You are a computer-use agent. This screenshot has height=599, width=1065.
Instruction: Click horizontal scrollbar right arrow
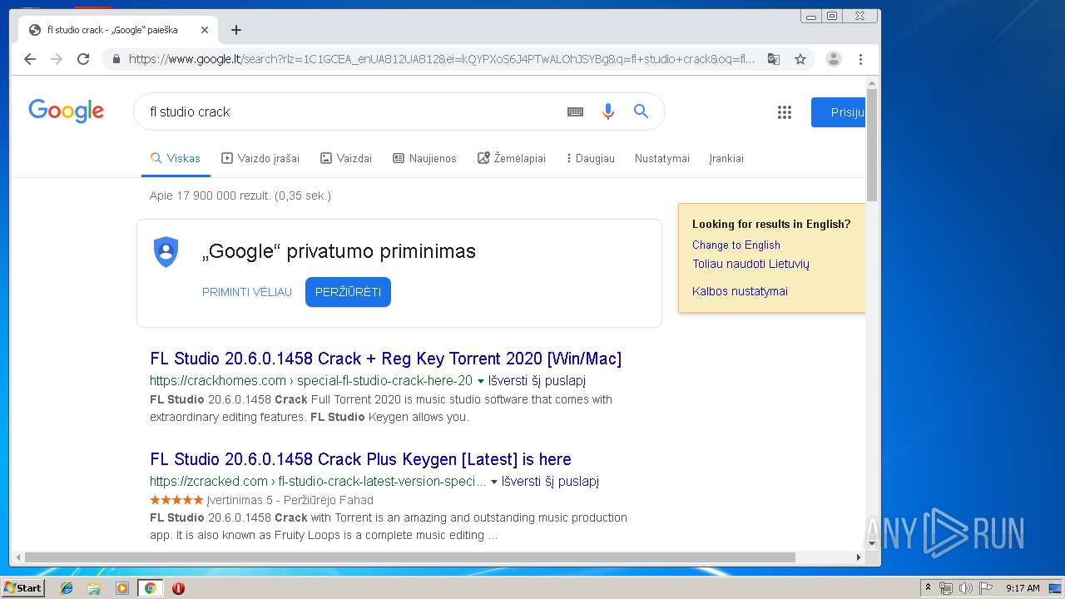[x=859, y=557]
